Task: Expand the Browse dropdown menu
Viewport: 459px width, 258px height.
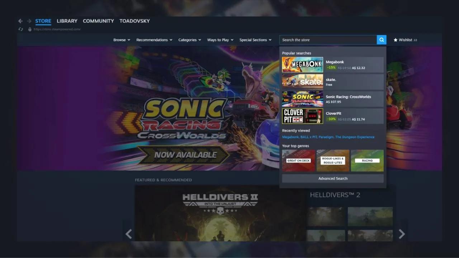Action: tap(122, 40)
